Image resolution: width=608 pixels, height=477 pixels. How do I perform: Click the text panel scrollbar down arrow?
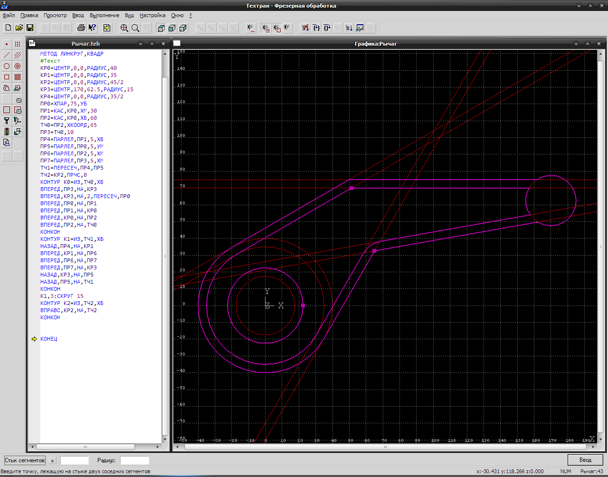click(165, 439)
